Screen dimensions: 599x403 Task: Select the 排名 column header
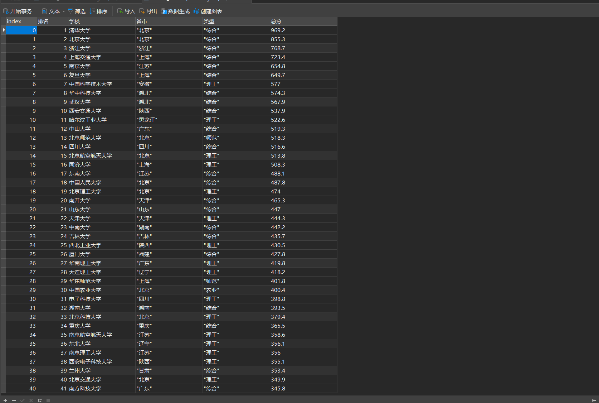(x=53, y=21)
